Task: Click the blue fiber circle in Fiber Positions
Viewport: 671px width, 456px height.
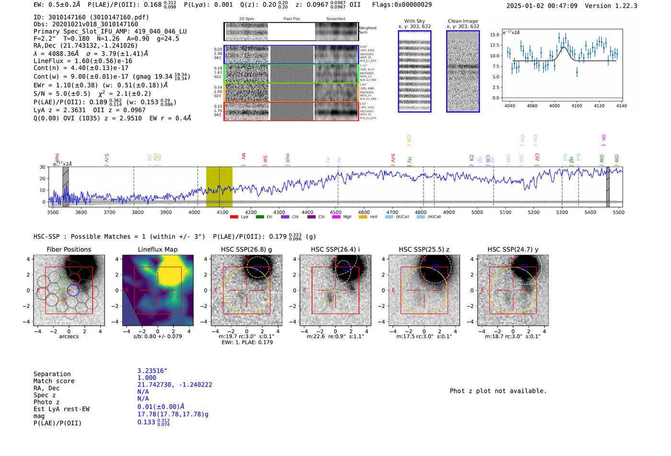Action: click(x=73, y=290)
